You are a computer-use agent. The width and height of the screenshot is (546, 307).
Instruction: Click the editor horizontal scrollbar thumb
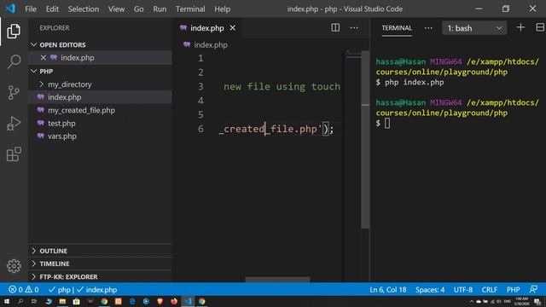277,280
